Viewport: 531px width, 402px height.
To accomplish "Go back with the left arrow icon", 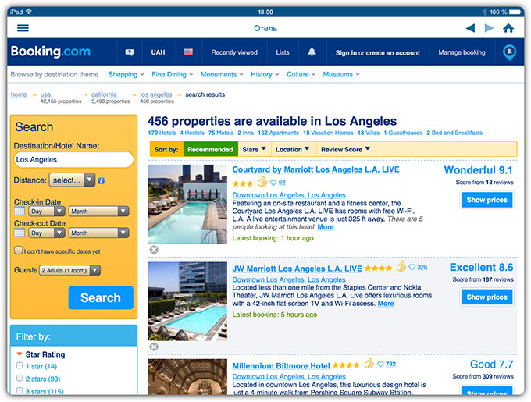I will [470, 28].
